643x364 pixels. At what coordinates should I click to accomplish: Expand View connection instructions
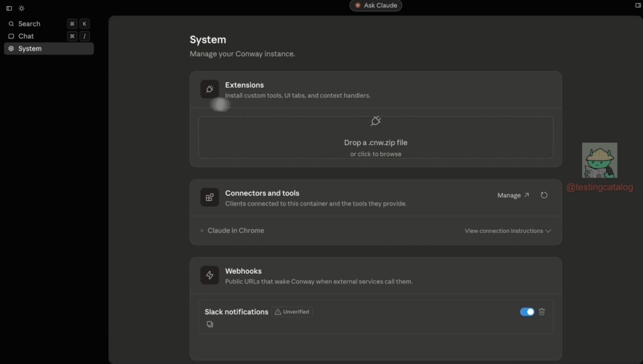(508, 231)
